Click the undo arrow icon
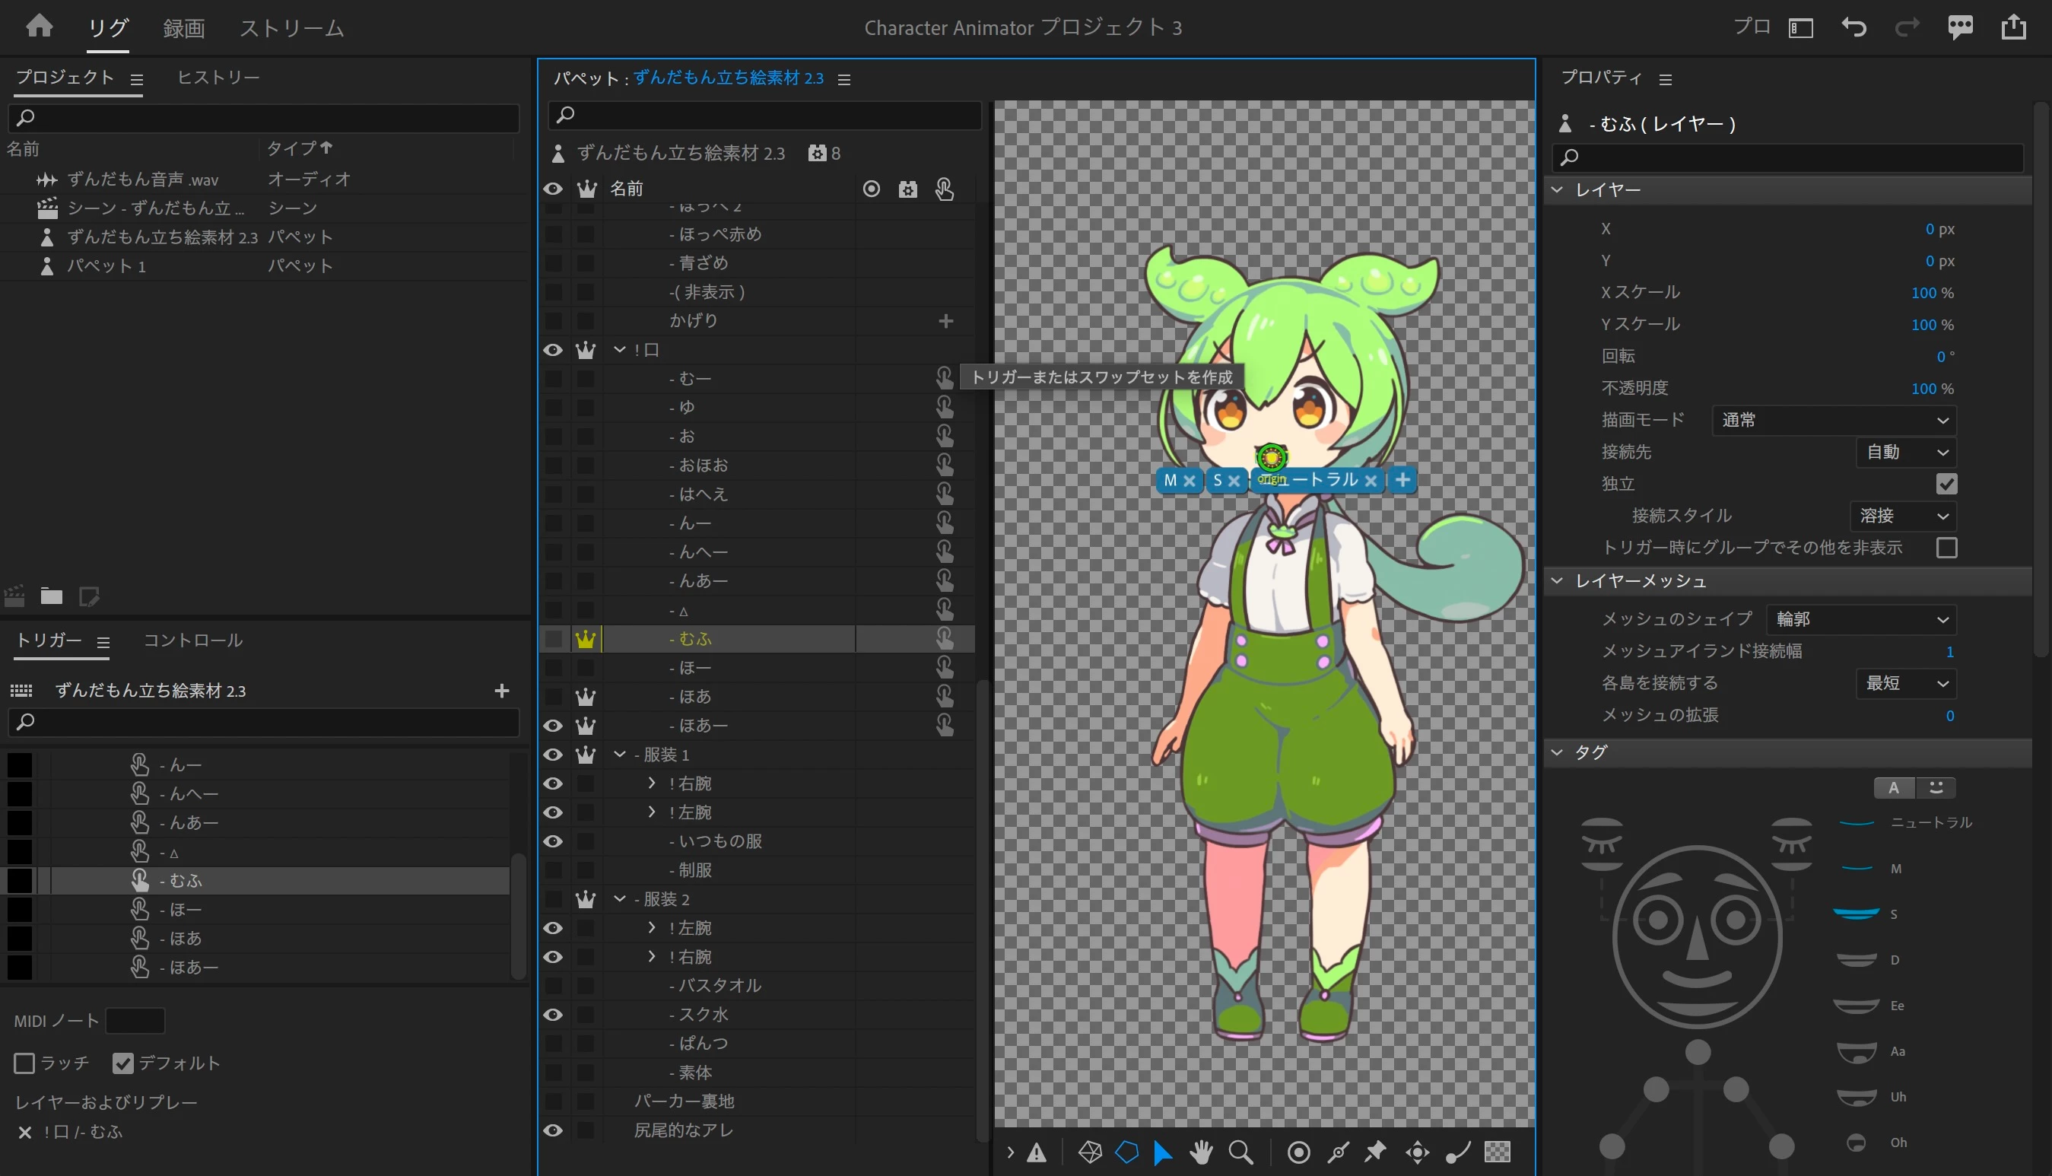 click(x=1853, y=27)
